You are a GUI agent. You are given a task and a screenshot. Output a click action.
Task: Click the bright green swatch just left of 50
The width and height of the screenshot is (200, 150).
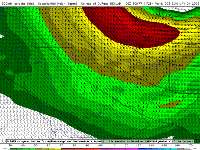pyautogui.click(x=32, y=149)
